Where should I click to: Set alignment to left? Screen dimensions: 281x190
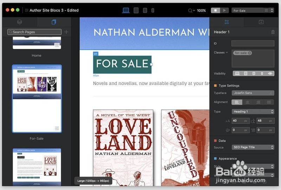[237, 102]
